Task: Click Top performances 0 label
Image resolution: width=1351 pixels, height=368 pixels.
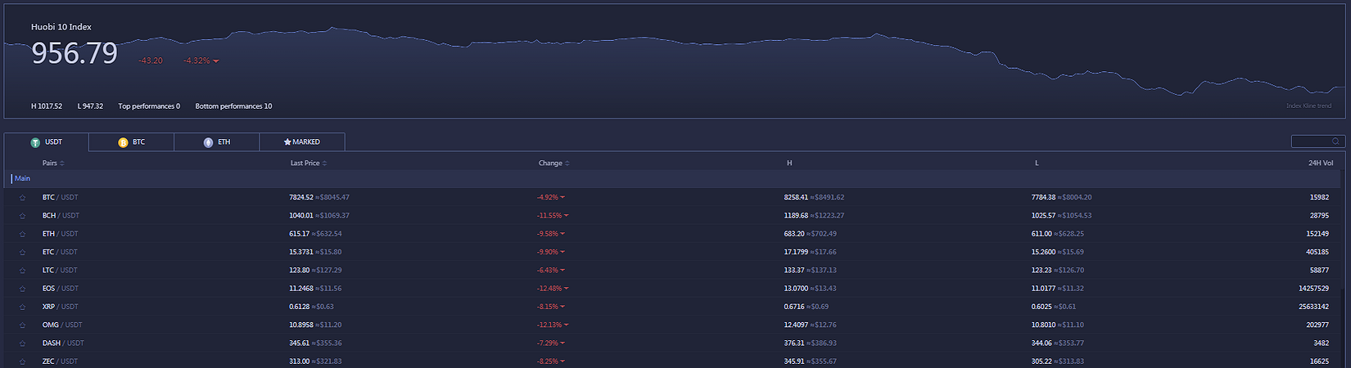Action: (149, 106)
